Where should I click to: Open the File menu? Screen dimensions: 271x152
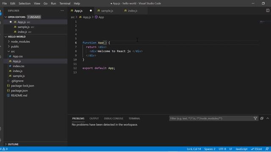point(5,3)
